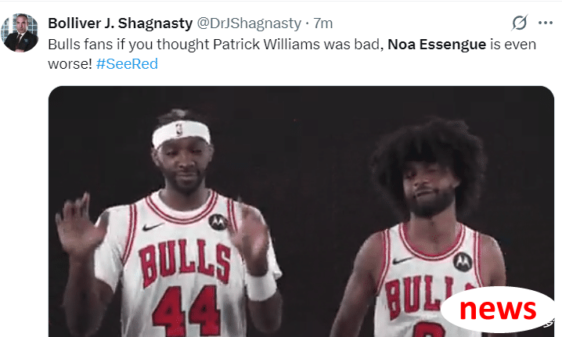The width and height of the screenshot is (562, 337).
Task: Click the red news badge
Action: [498, 309]
